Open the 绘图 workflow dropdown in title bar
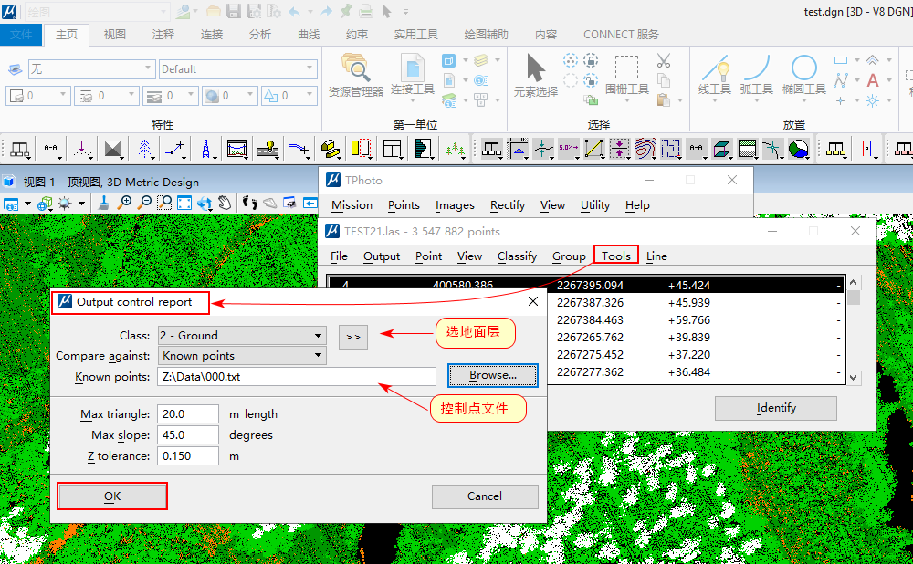The image size is (913, 564). [x=97, y=12]
